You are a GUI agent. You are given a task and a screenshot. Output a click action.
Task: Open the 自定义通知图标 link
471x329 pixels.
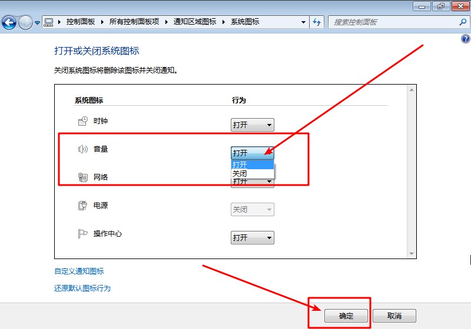coord(79,271)
